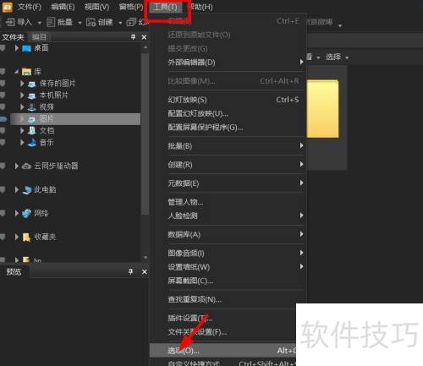Toggle easy-select marker beside 收藏夹
The width and height of the screenshot is (423, 366).
pos(3,237)
